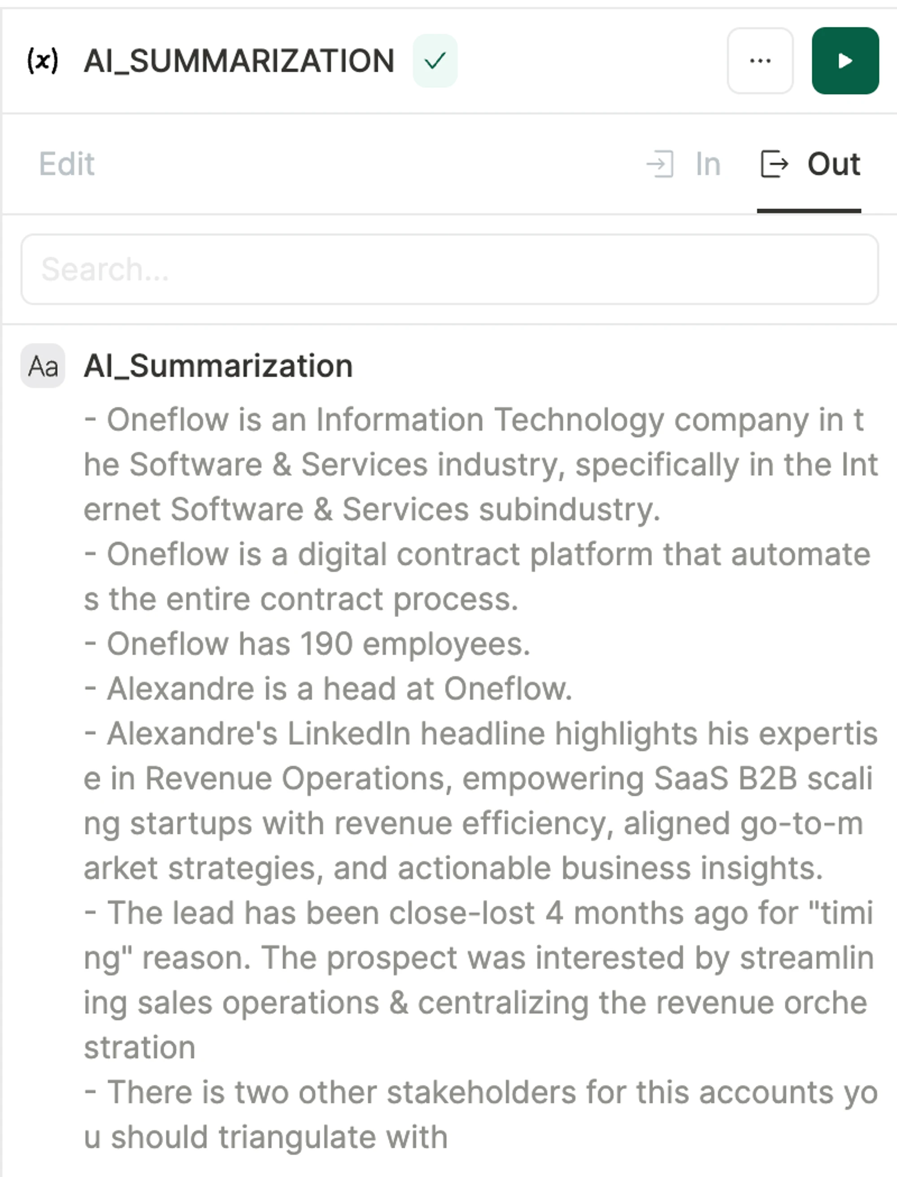897x1177 pixels.
Task: Select the Out tab label
Action: (833, 163)
